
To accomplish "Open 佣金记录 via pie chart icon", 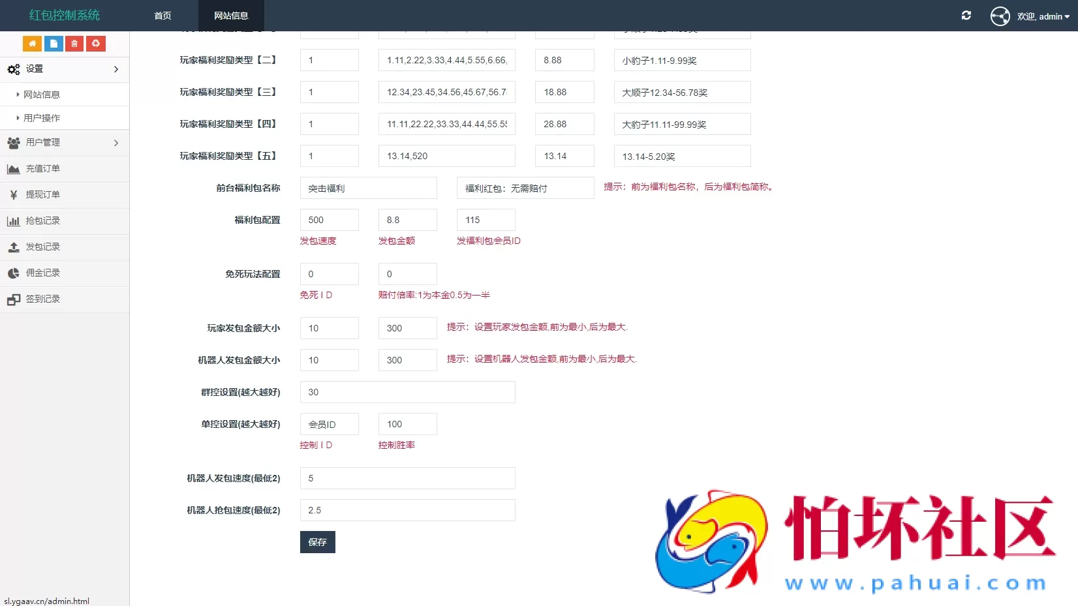I will [14, 273].
